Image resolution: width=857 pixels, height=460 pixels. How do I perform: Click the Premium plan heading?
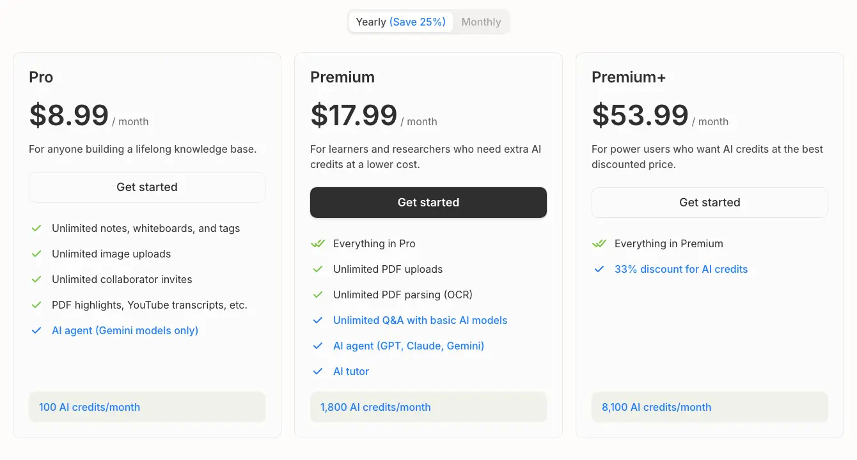tap(342, 77)
